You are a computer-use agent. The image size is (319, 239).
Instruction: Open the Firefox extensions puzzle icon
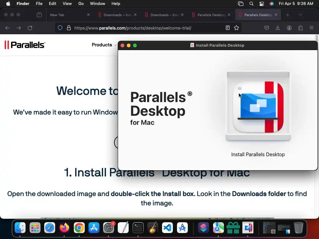pyautogui.click(x=300, y=28)
